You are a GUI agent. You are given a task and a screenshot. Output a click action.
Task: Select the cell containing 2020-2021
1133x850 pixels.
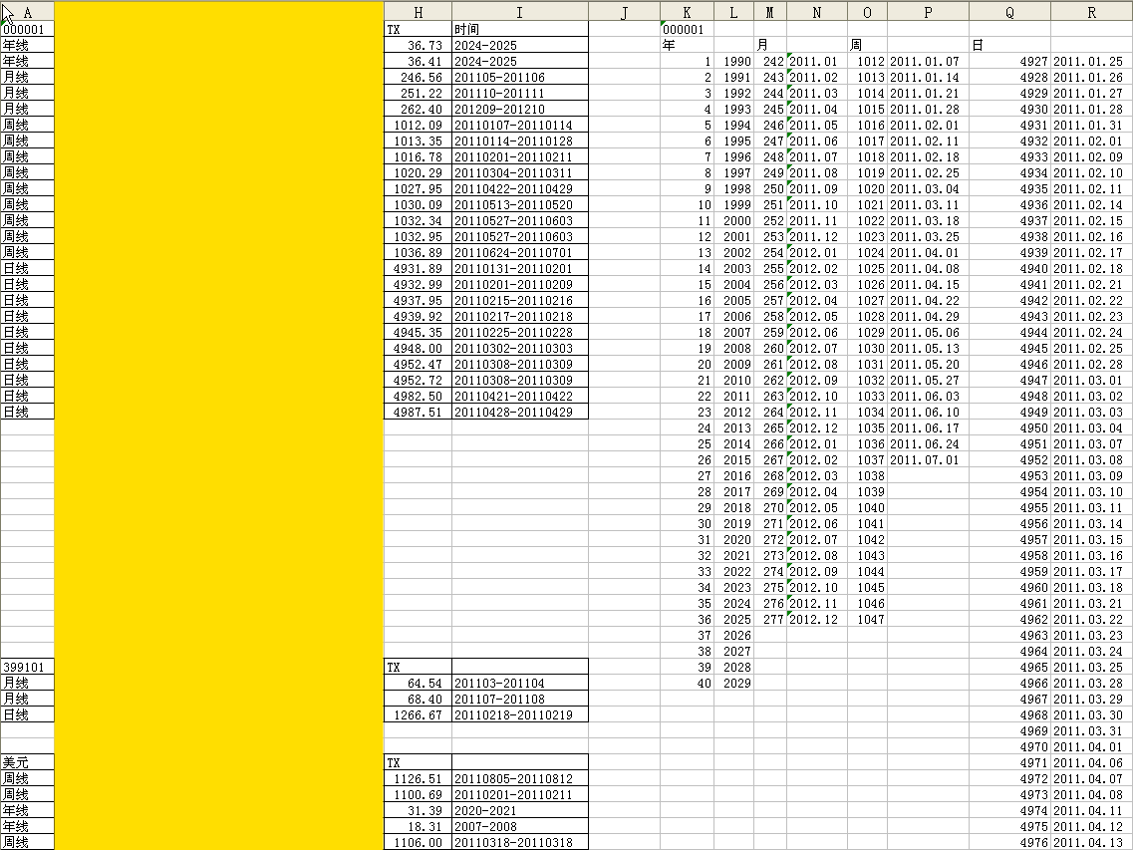click(x=519, y=811)
